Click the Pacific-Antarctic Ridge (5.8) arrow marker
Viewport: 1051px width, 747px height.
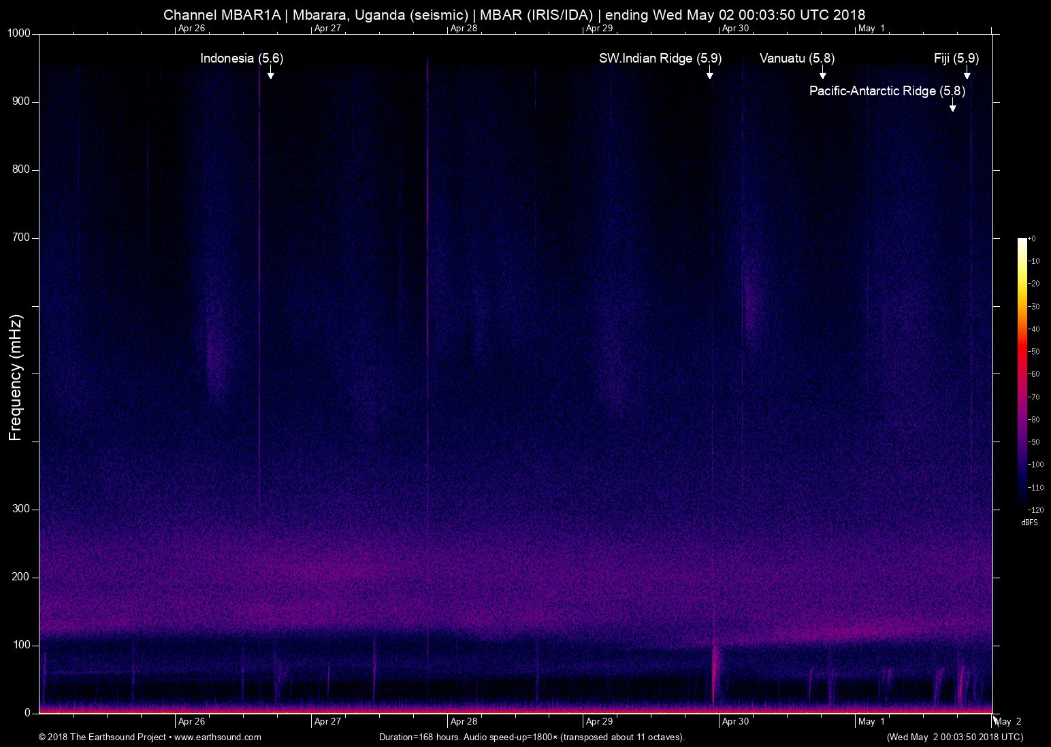[952, 105]
